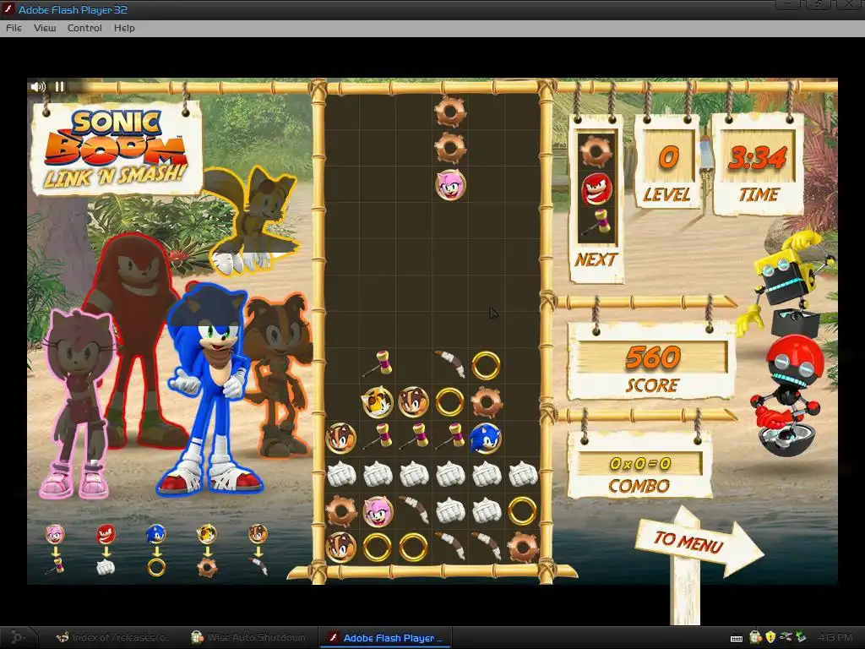Click the NEXT label
865x649 pixels.
(596, 259)
